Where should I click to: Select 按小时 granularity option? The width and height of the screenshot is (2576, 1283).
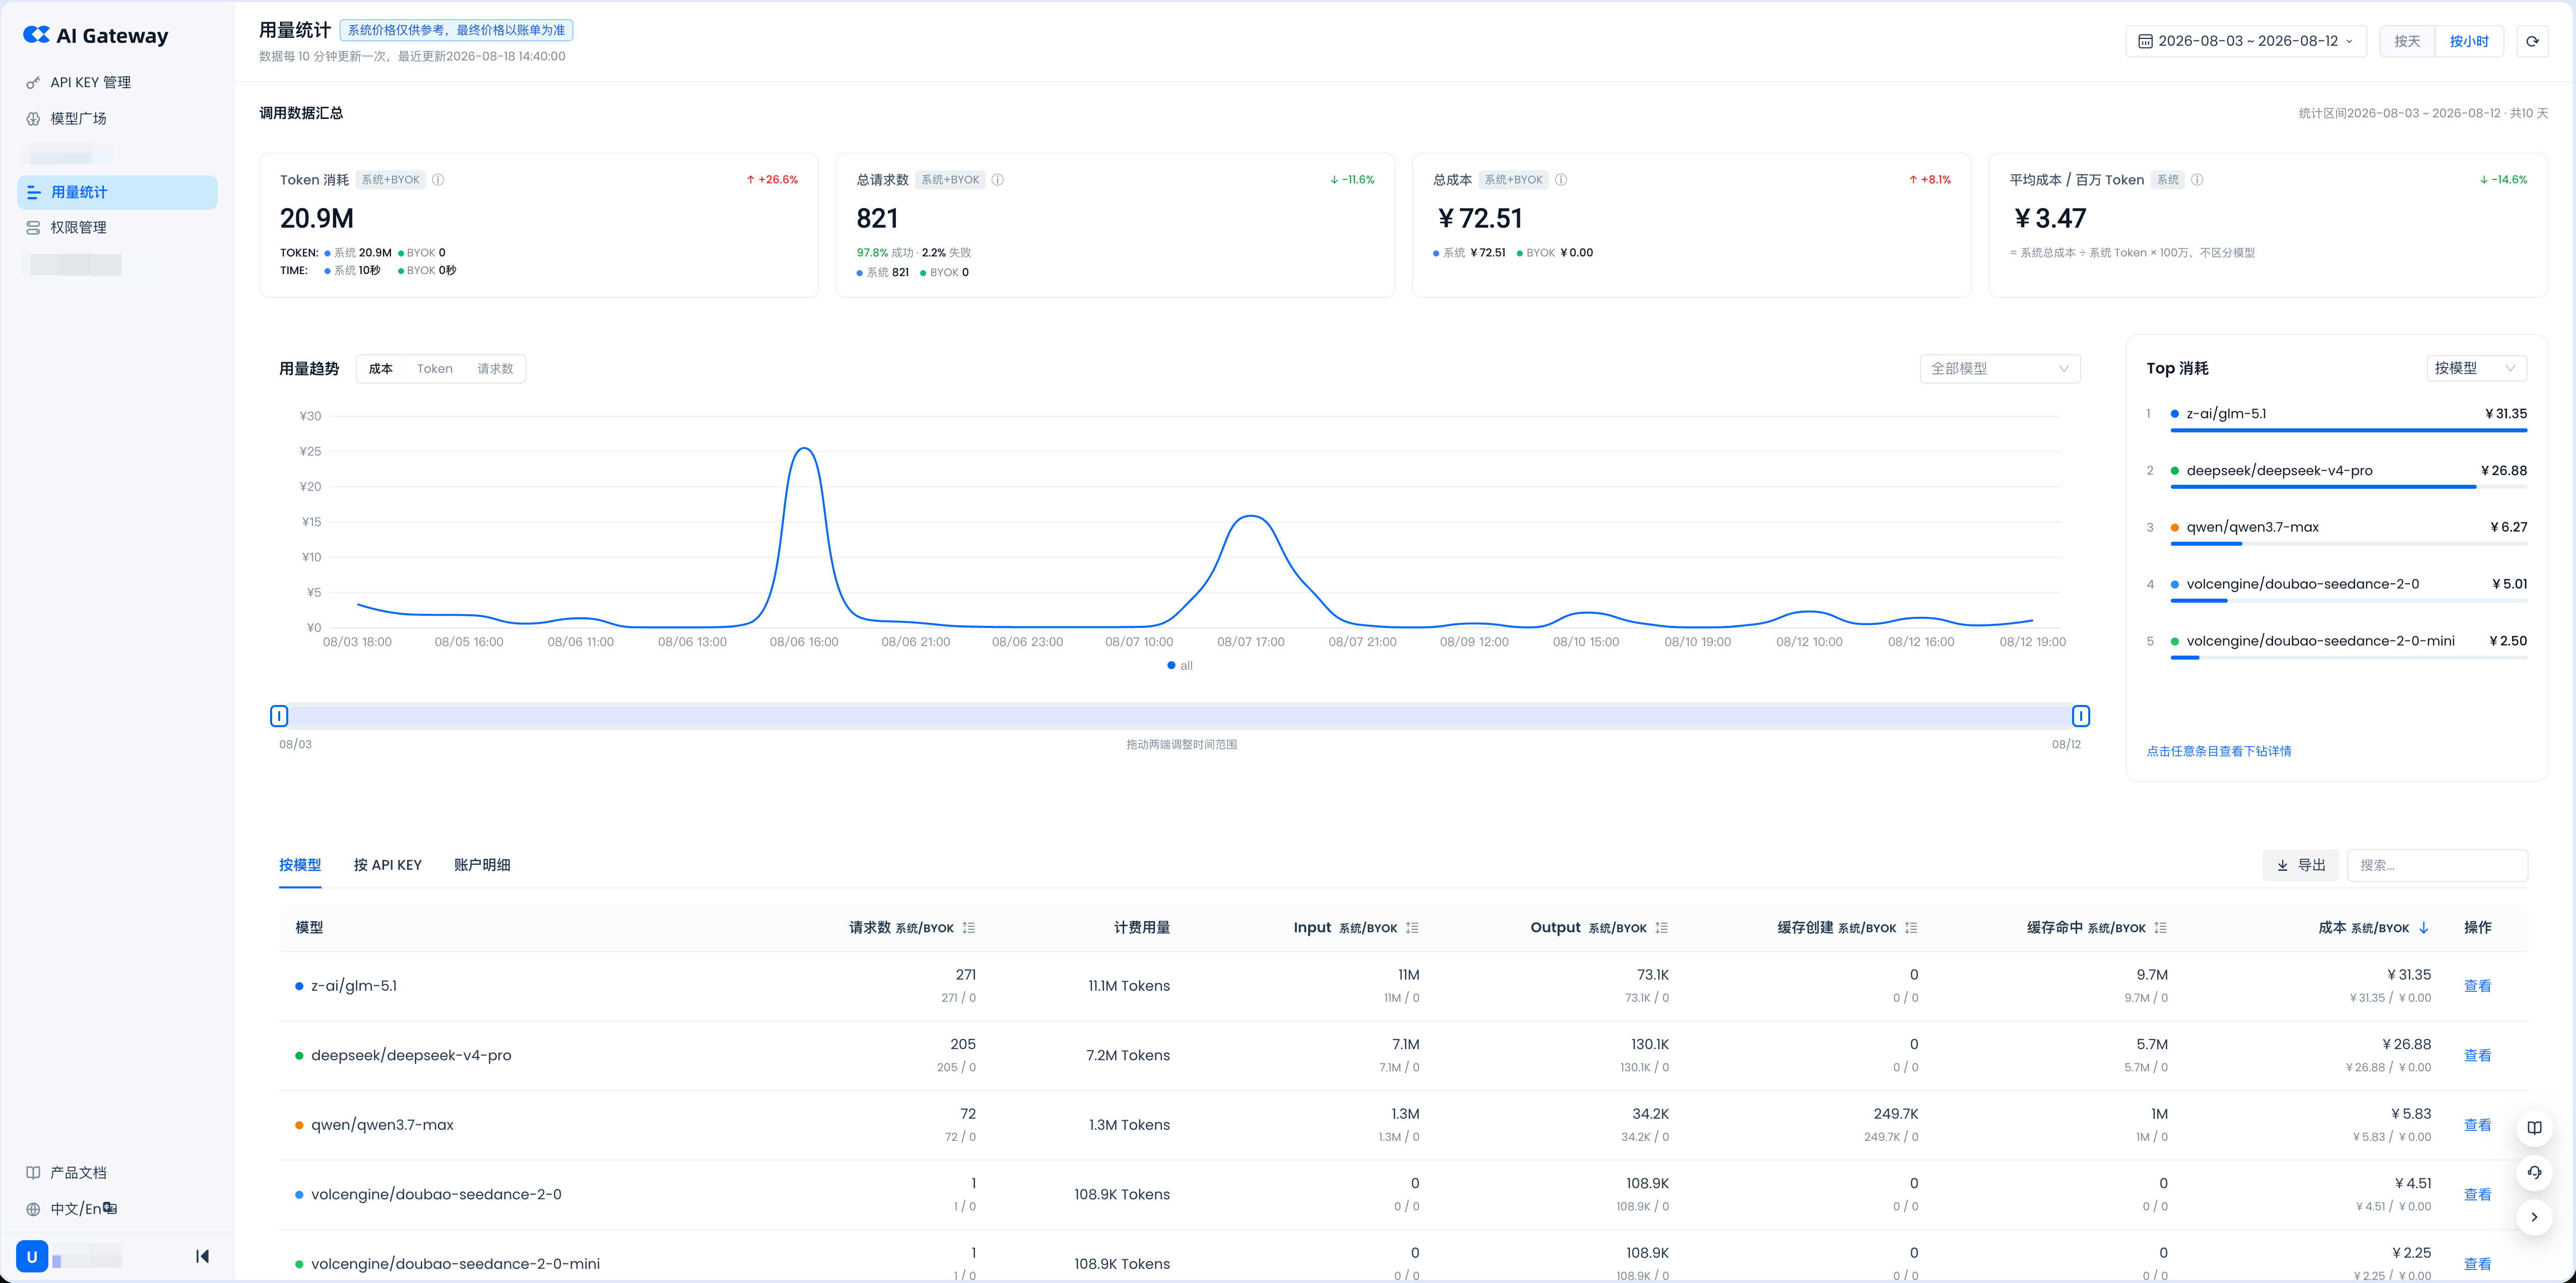(2469, 41)
